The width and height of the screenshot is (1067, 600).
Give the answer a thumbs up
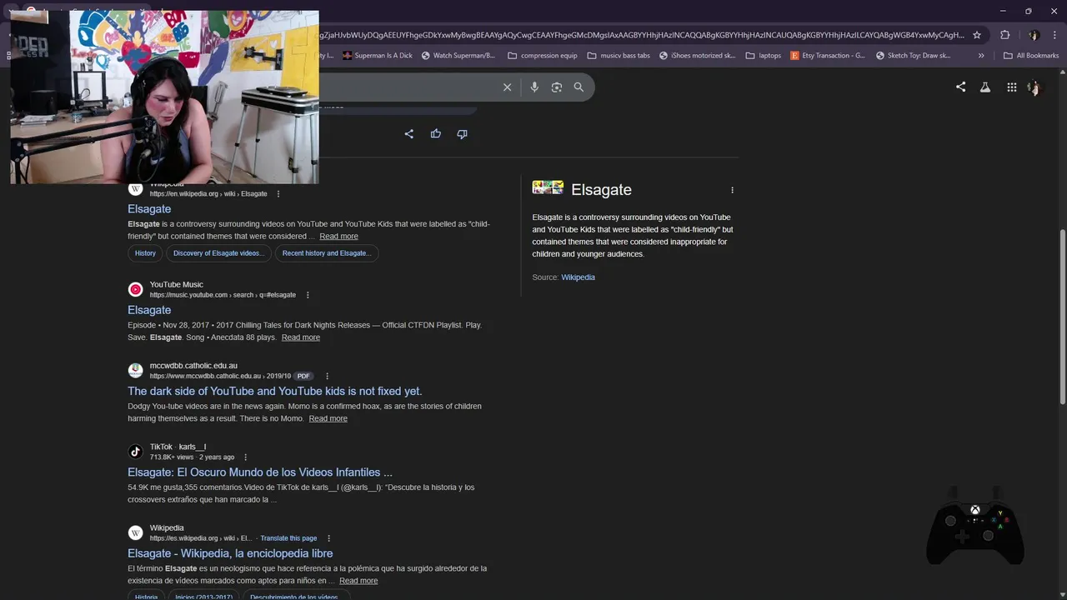coord(436,134)
